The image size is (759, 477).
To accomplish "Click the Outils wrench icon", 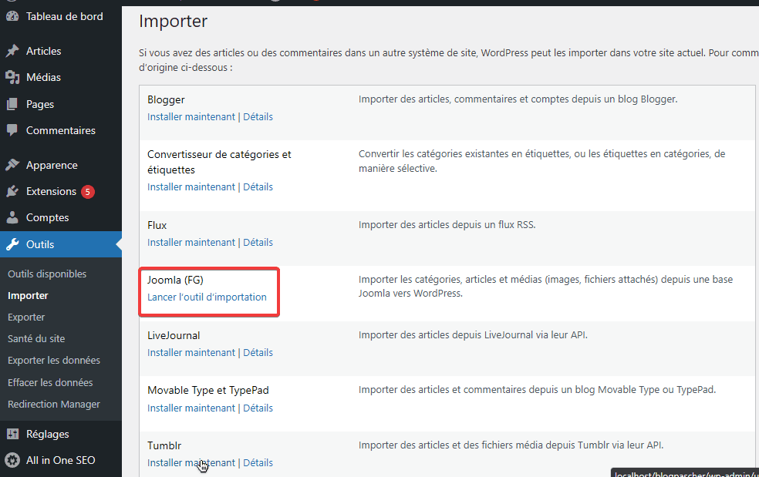I will 12,244.
